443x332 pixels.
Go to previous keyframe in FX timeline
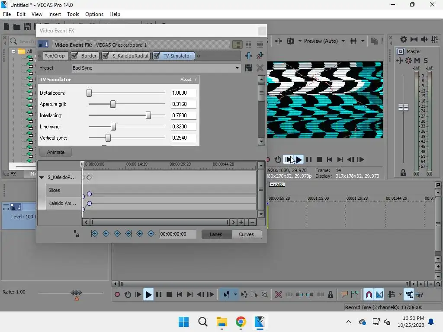[106, 233]
